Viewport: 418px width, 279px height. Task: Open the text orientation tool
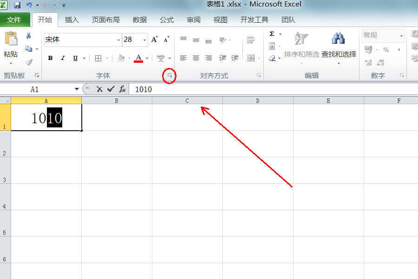222,40
